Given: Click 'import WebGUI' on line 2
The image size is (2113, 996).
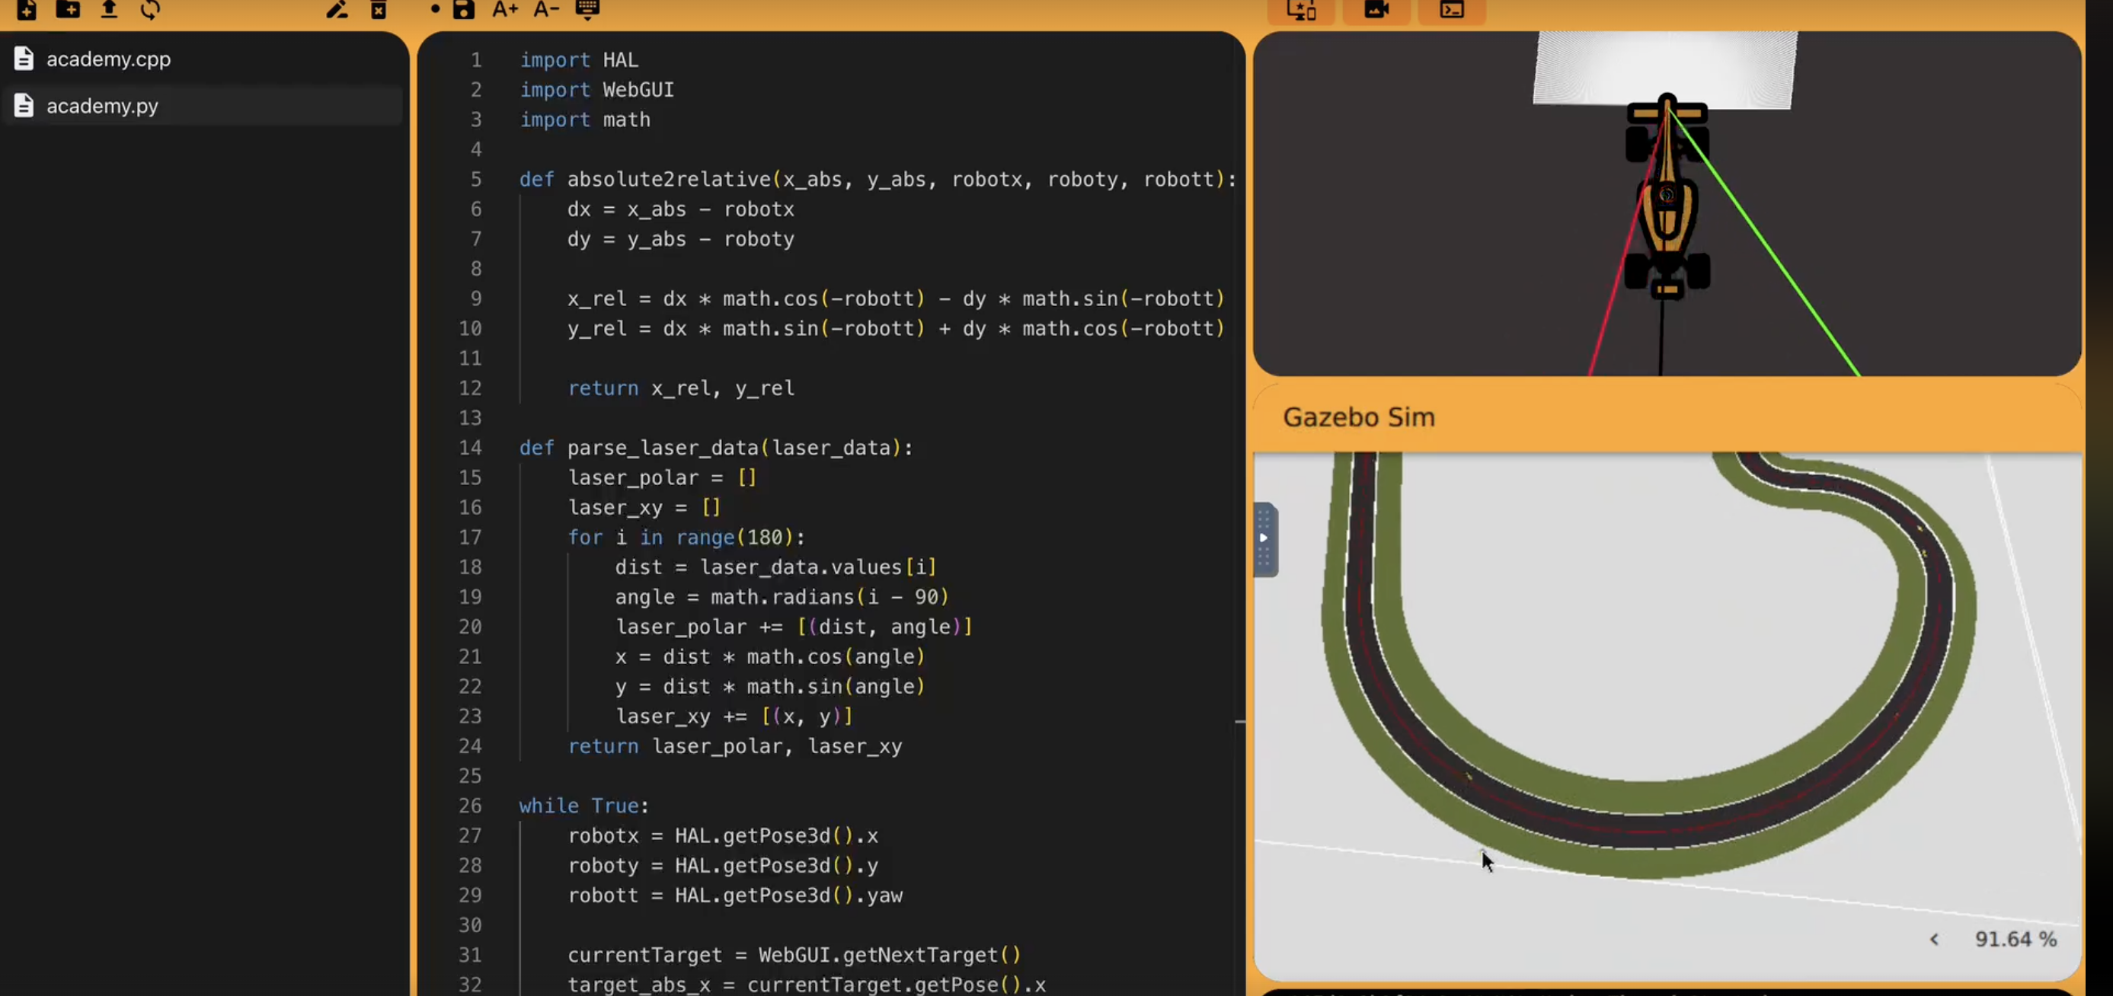Looking at the screenshot, I should click(597, 89).
